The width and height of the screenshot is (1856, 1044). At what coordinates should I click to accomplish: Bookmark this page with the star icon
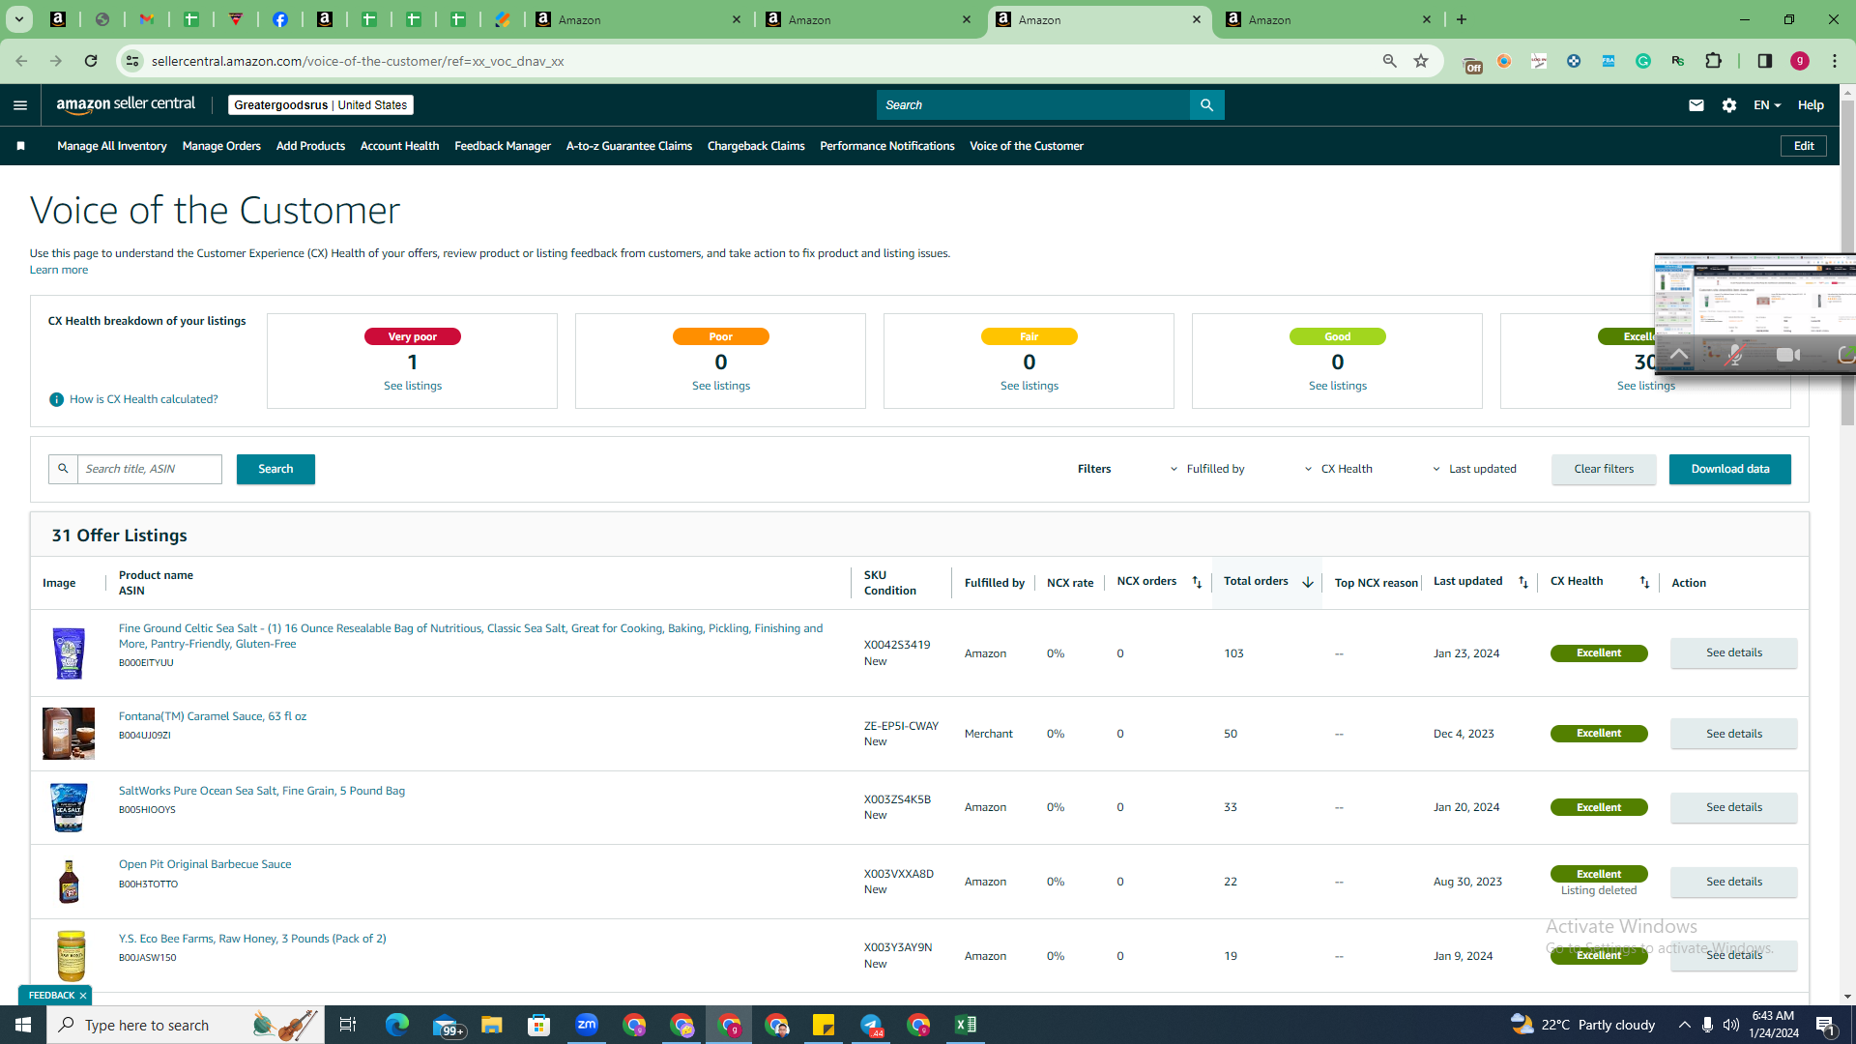(1421, 61)
